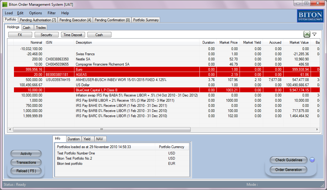The width and height of the screenshot is (327, 190).
Task: Switch to the Trades sub-tab
Action: [x=41, y=28]
